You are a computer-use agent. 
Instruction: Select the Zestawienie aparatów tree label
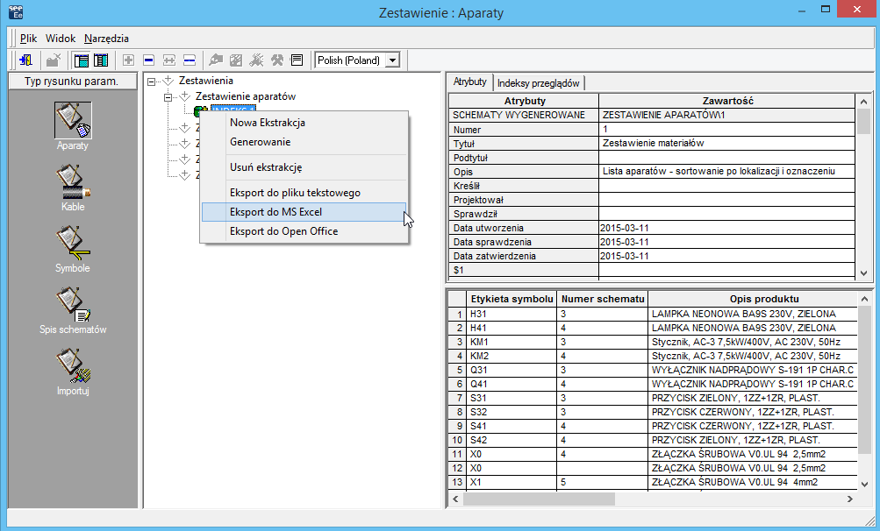click(x=246, y=96)
